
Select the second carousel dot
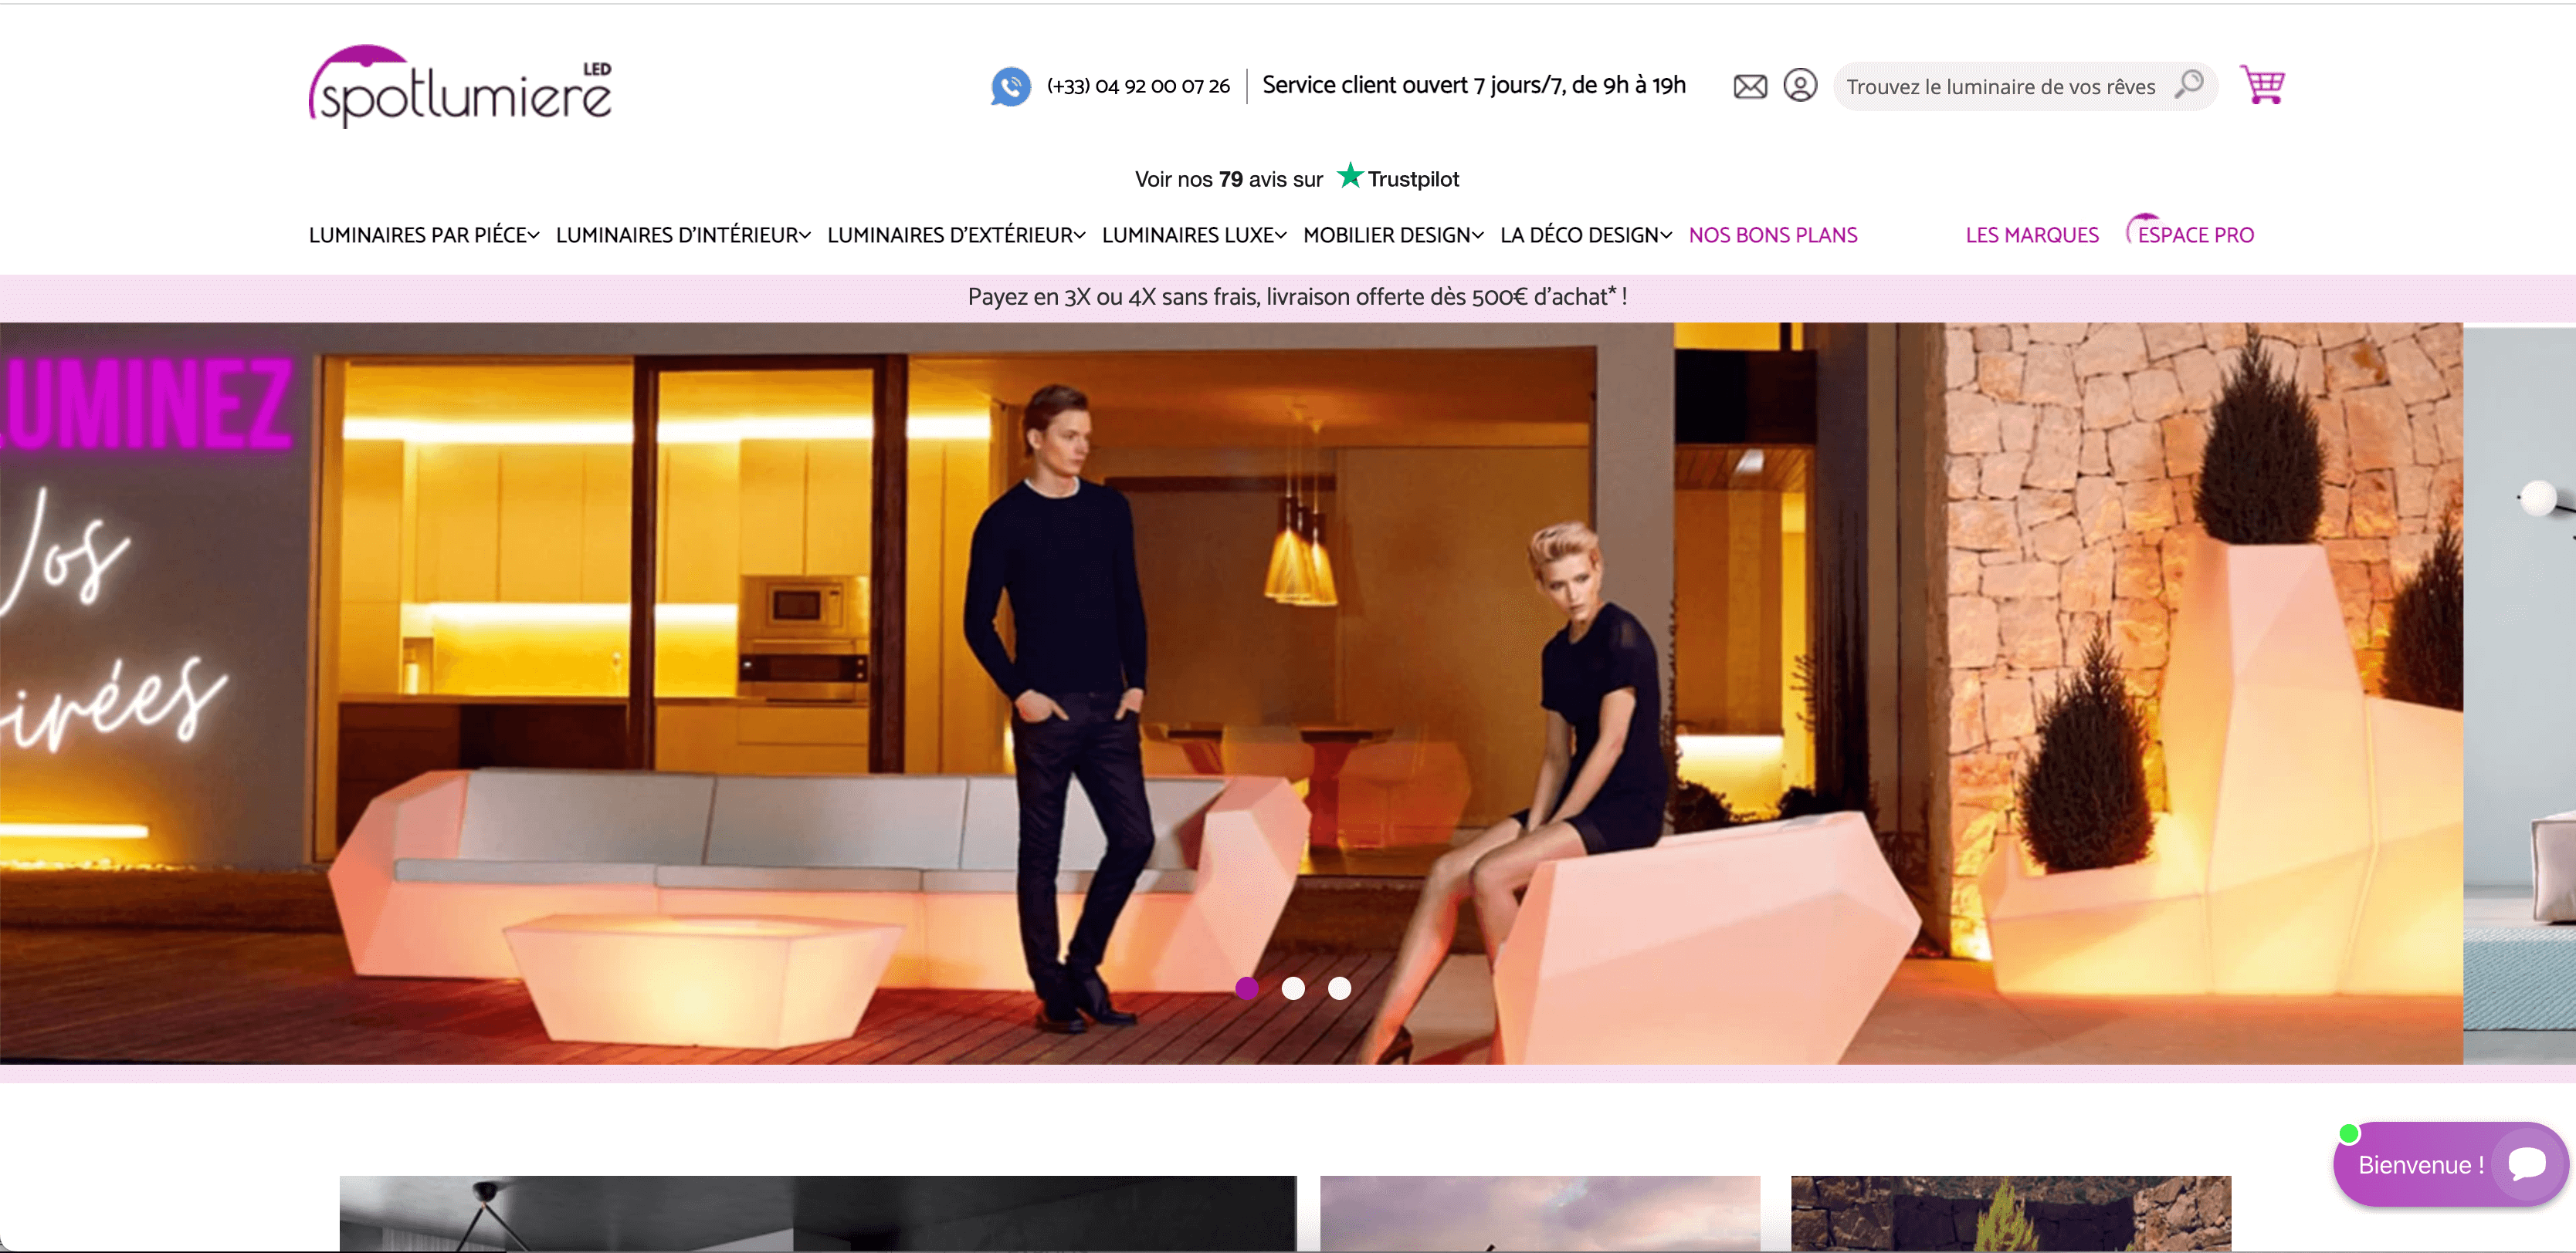(x=1292, y=988)
